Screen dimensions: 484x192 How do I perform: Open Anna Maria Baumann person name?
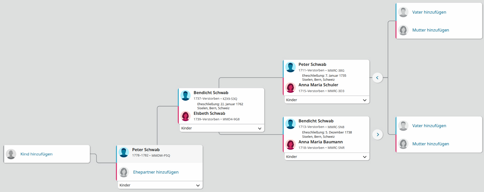point(320,142)
